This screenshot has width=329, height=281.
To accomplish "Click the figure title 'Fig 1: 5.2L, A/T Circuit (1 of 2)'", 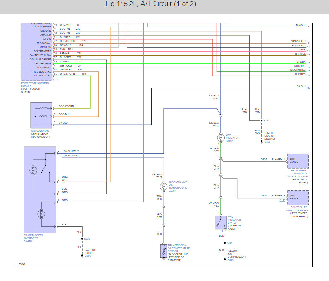I will pos(151,4).
